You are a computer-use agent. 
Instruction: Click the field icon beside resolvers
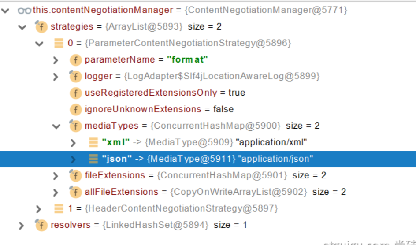coord(41,225)
